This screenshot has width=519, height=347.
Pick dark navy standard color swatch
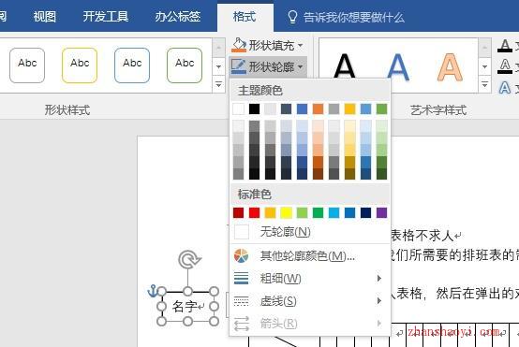365,212
